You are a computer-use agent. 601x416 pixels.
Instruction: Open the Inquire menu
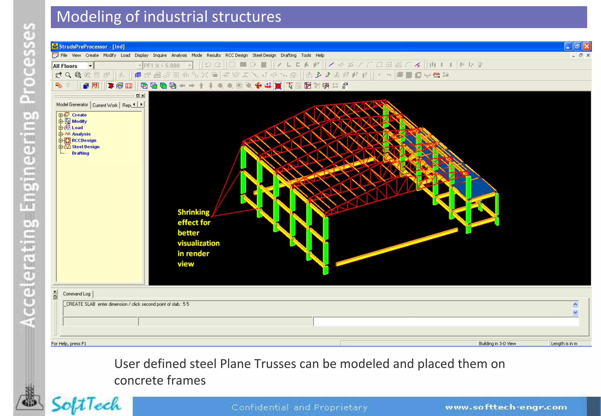[160, 55]
